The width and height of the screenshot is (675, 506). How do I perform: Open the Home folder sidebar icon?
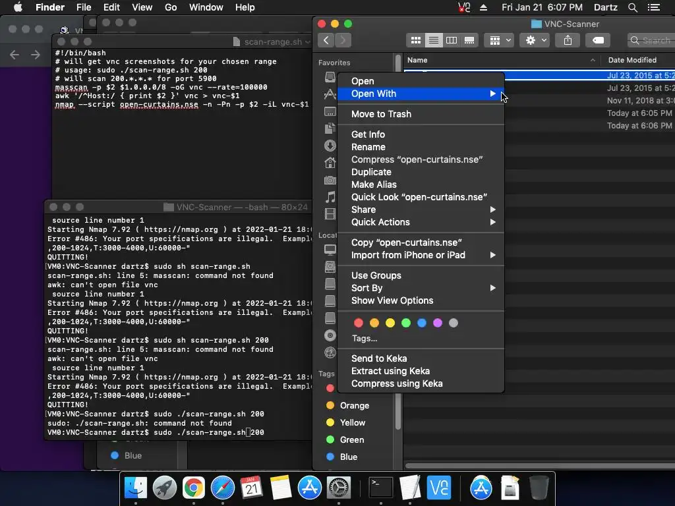tap(330, 163)
